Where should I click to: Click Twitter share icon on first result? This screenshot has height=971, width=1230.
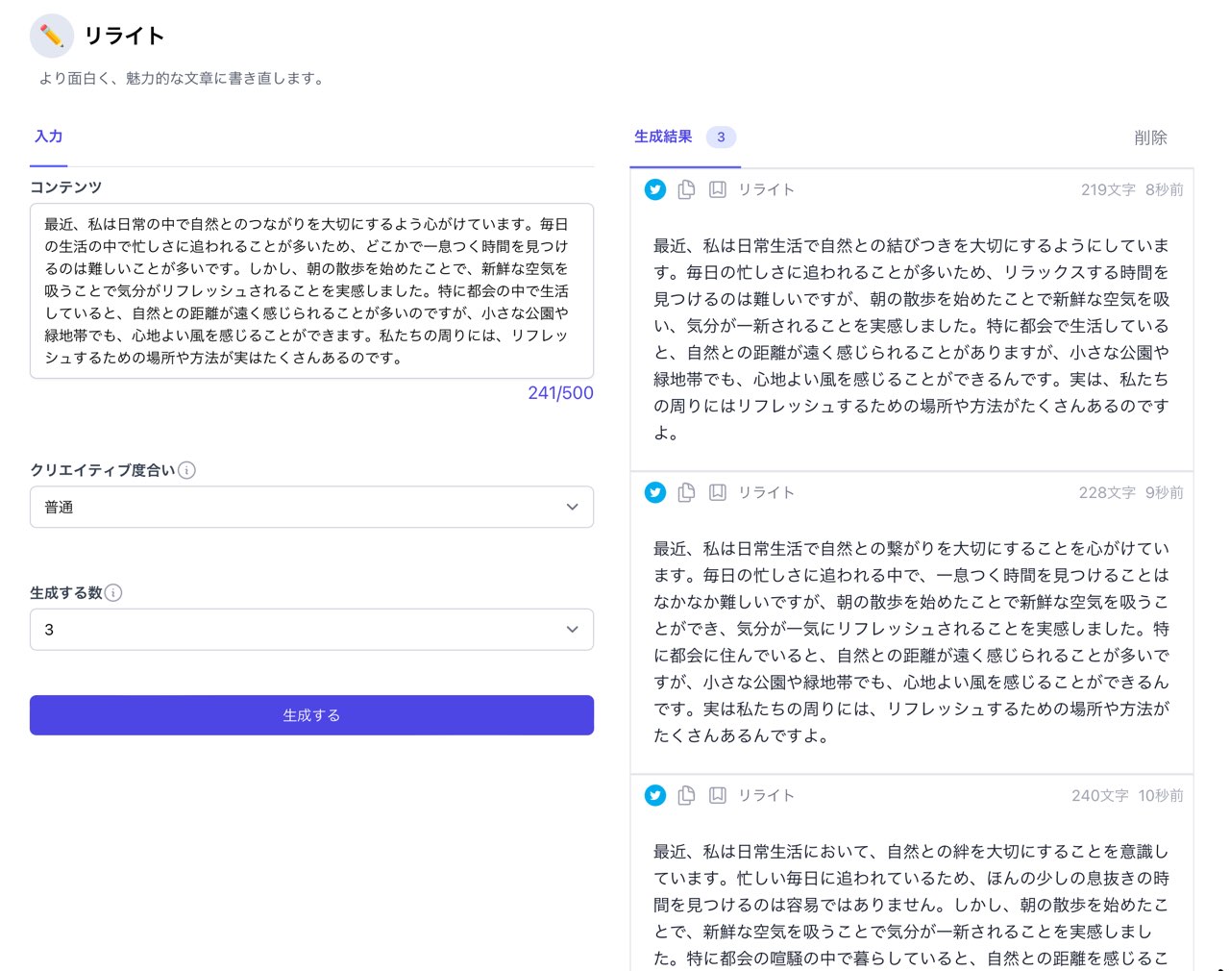[x=655, y=189]
